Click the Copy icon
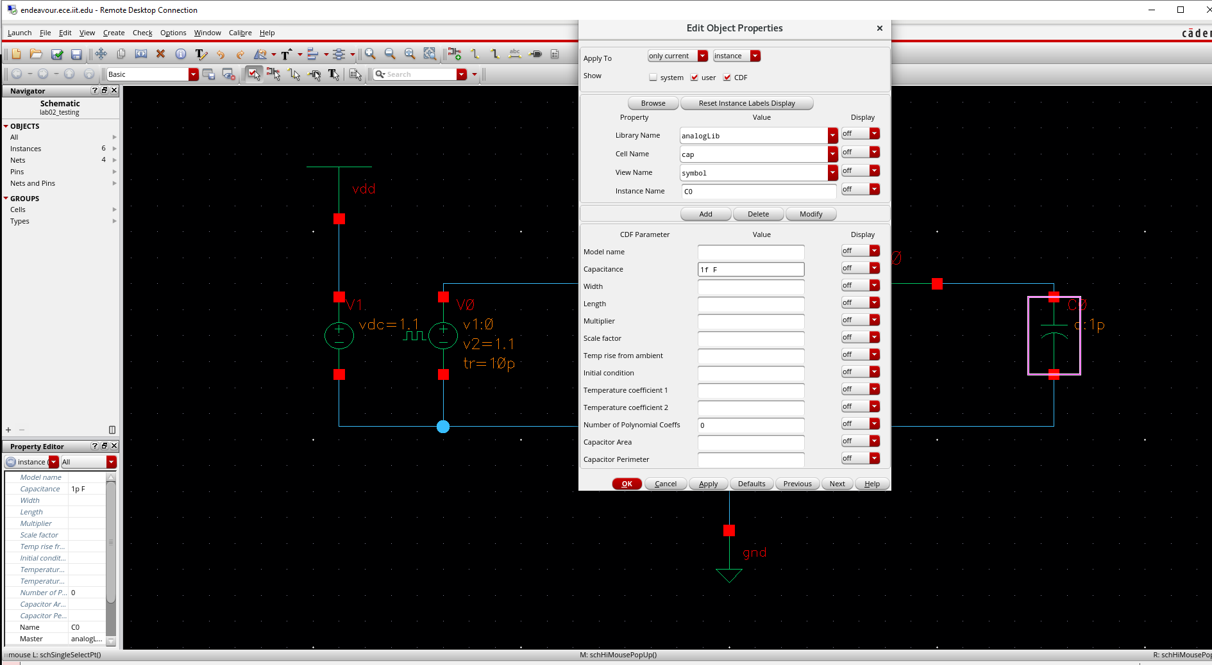1212x665 pixels. pyautogui.click(x=121, y=54)
